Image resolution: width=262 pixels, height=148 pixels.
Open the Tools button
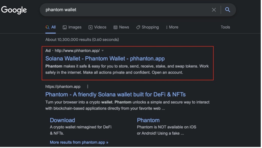click(225, 27)
